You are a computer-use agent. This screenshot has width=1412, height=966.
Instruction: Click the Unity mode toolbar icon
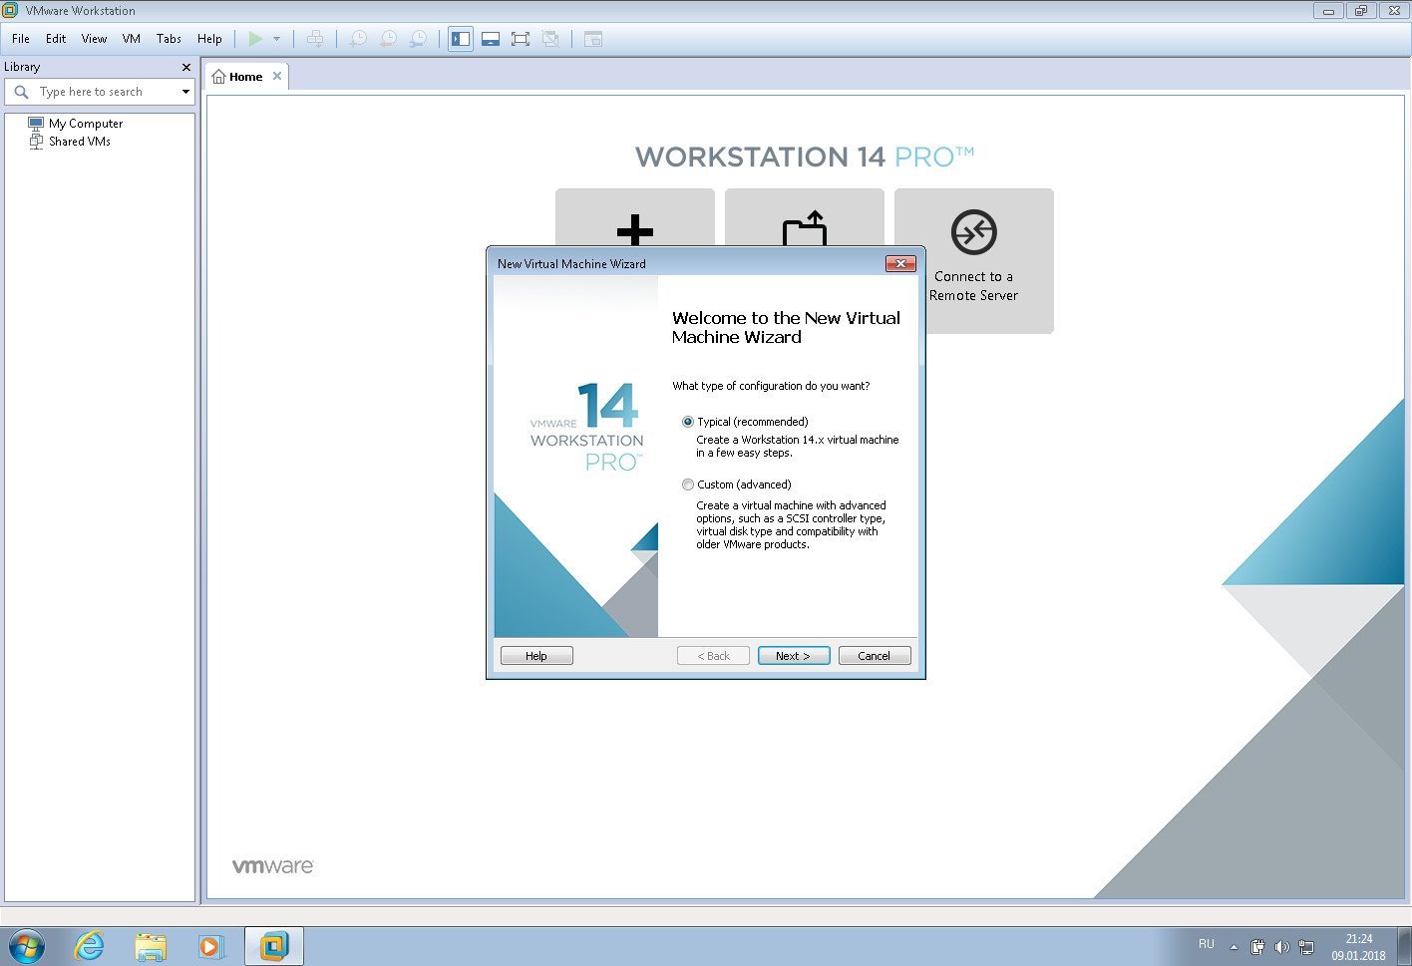(x=550, y=39)
